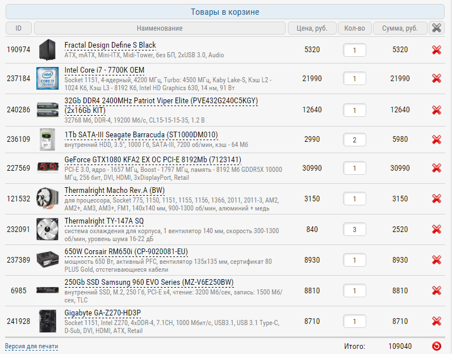
Task: Click quantity field for Corsair RM650i
Action: (354, 260)
